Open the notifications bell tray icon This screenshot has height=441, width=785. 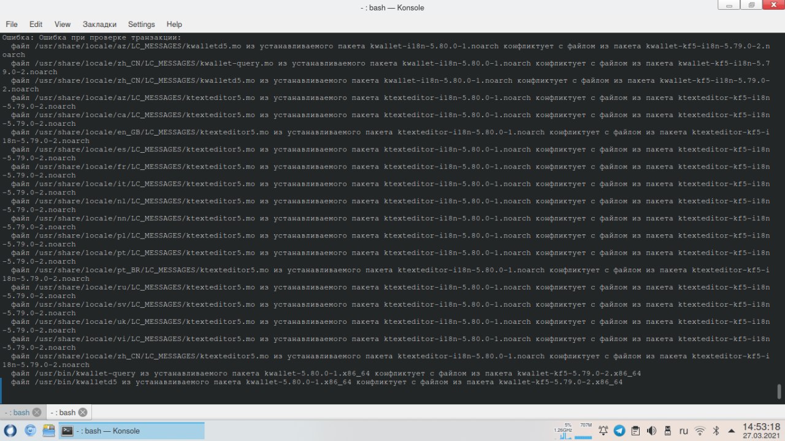coord(603,431)
